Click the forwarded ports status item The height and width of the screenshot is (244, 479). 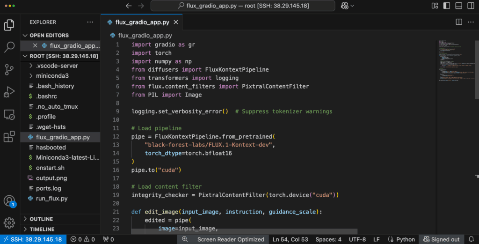(x=109, y=239)
